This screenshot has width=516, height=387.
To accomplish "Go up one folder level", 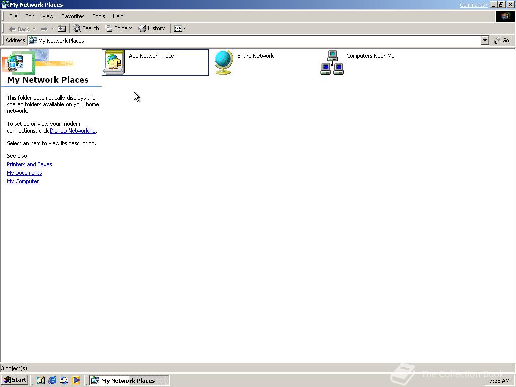I will pyautogui.click(x=61, y=29).
